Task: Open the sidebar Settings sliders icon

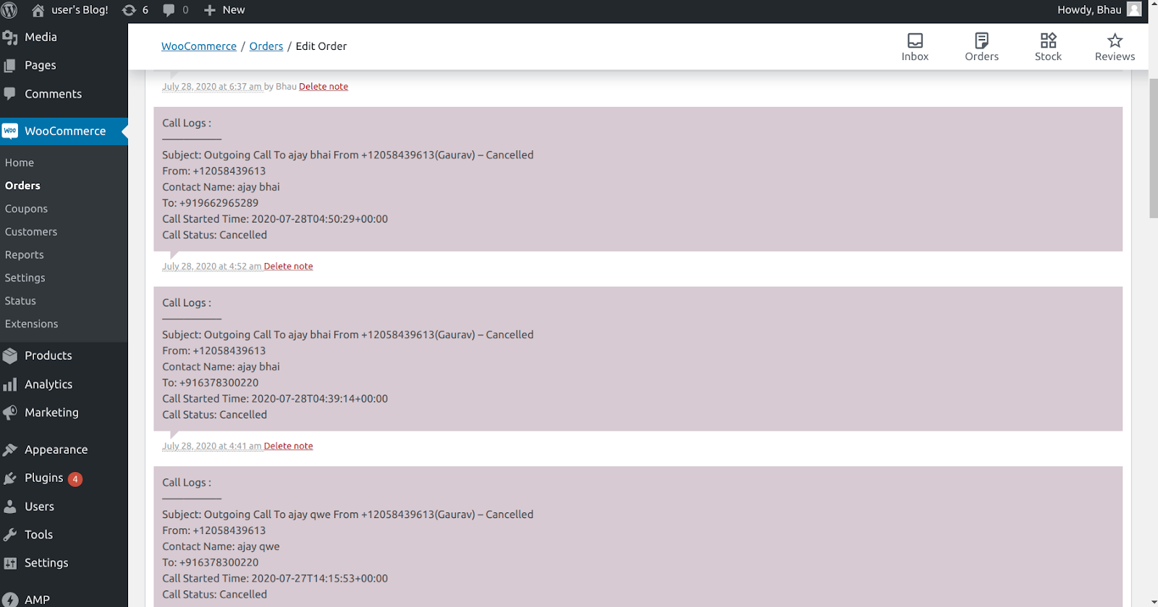Action: coord(10,563)
